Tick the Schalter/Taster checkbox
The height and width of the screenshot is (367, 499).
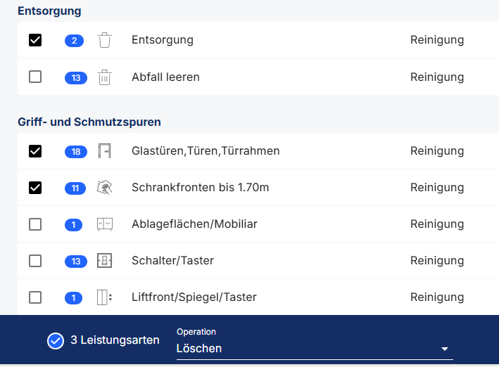(x=35, y=261)
